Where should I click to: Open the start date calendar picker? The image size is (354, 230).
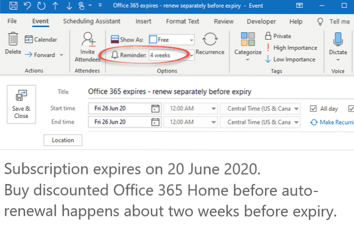click(155, 109)
